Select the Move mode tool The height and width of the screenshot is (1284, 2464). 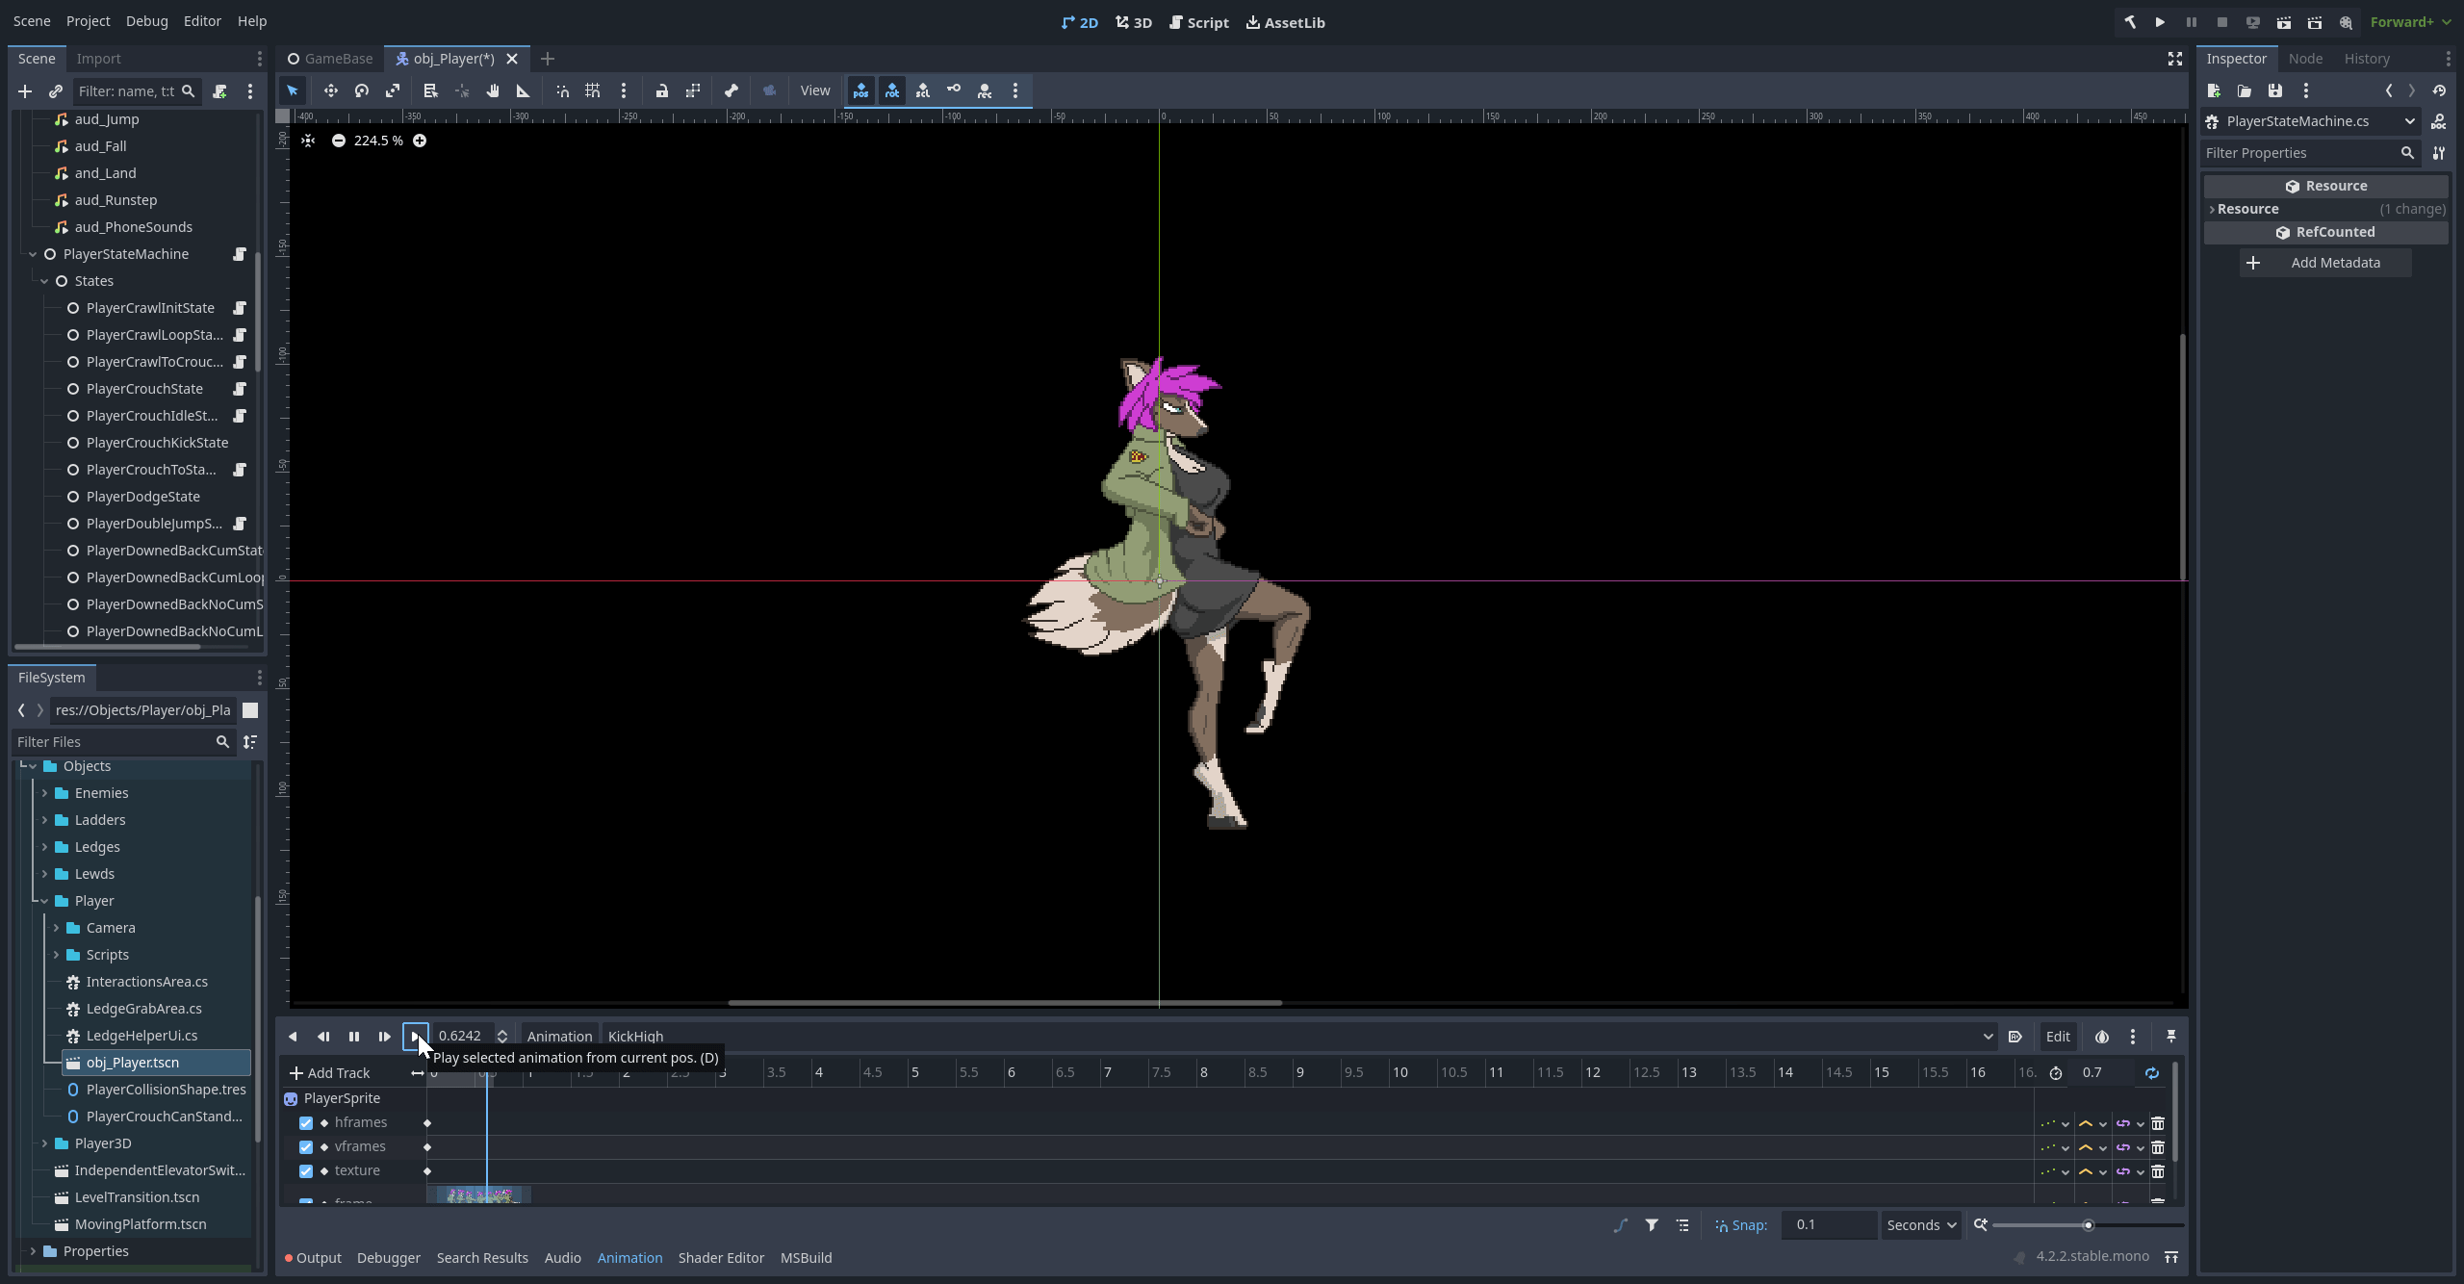[x=330, y=90]
